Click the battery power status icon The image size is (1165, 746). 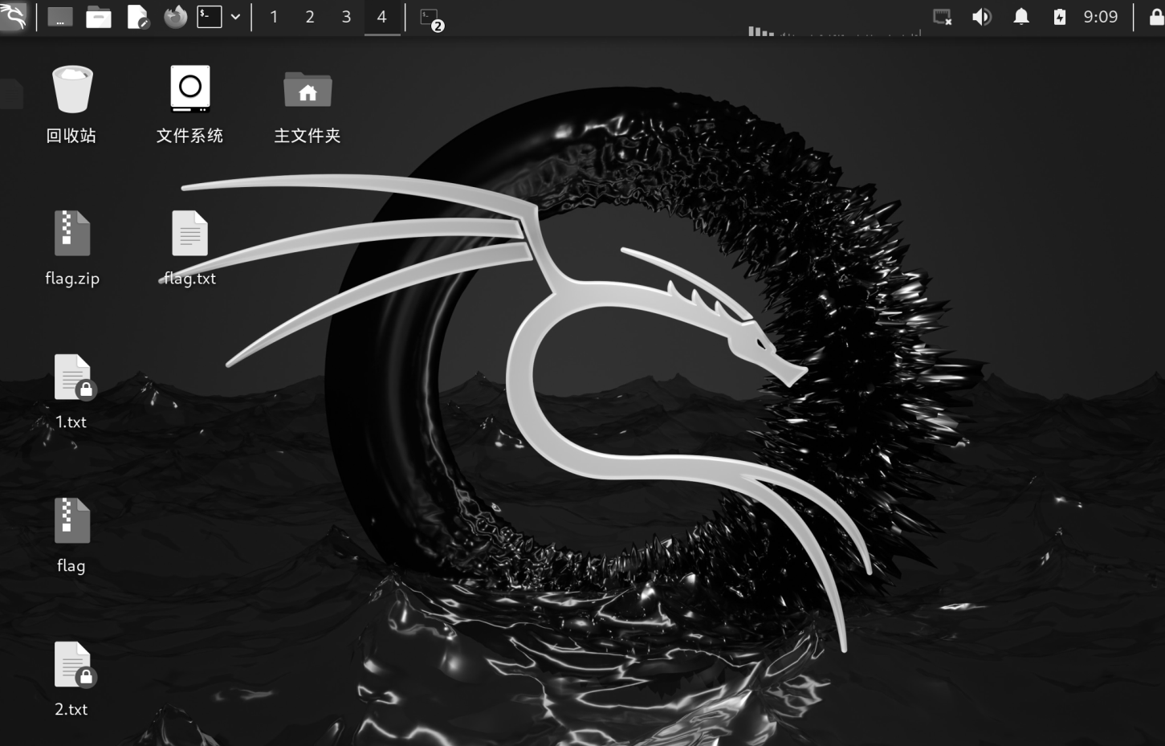[1059, 17]
